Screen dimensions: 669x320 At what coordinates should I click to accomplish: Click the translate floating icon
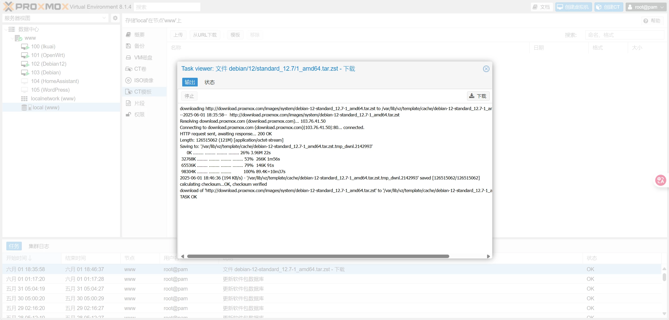(x=661, y=180)
